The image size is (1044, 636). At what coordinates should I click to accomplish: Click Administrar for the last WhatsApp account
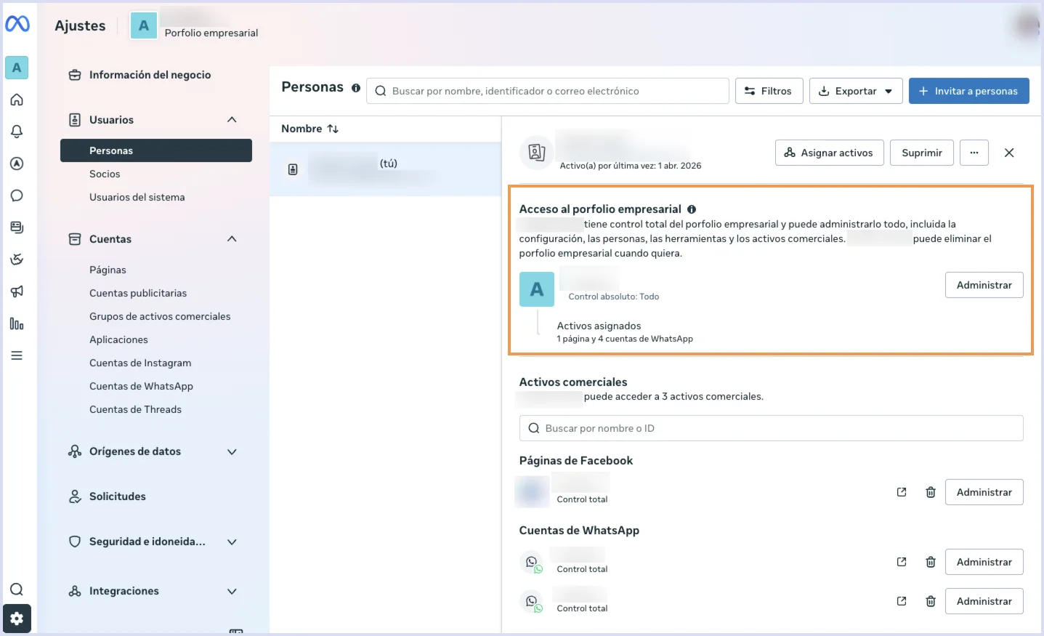[984, 601]
